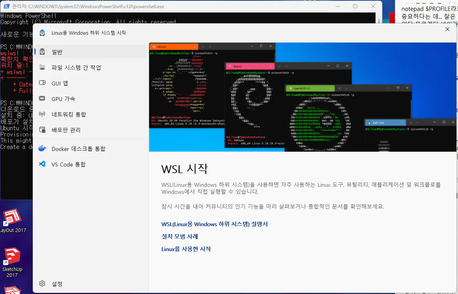Open the 파일 시스템 간 작업 page
Image resolution: width=458 pixels, height=294 pixels.
point(91,67)
